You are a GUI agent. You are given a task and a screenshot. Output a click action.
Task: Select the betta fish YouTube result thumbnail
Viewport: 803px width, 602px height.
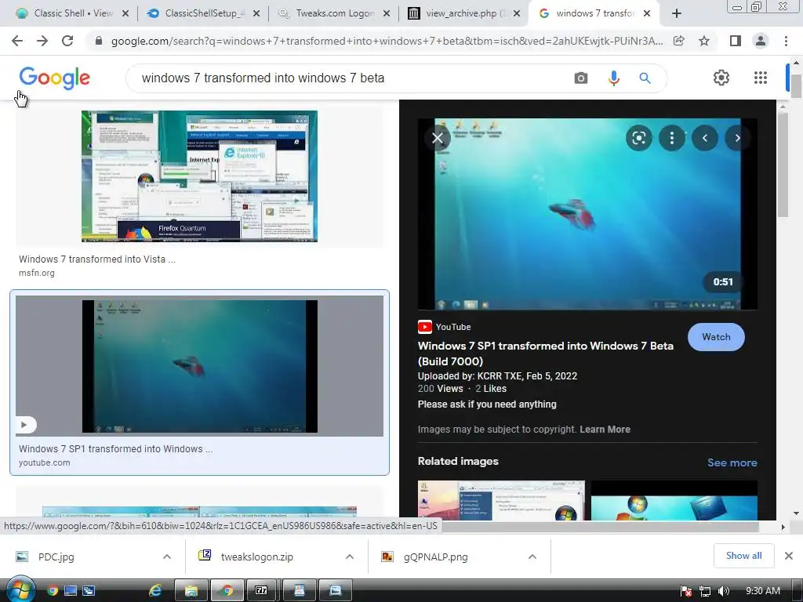click(199, 366)
